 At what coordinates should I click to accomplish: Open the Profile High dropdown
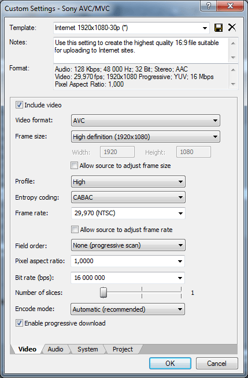(x=128, y=182)
